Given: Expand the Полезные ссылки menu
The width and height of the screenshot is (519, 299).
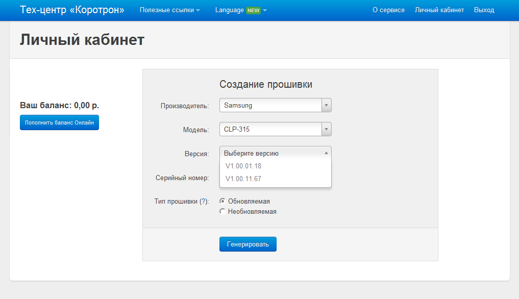Looking at the screenshot, I should coord(170,10).
